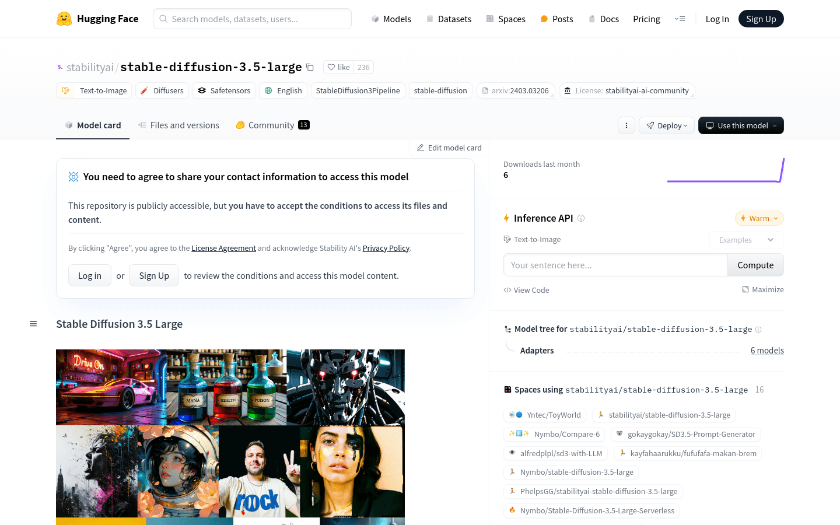Open the Privacy Policy link

click(x=386, y=248)
